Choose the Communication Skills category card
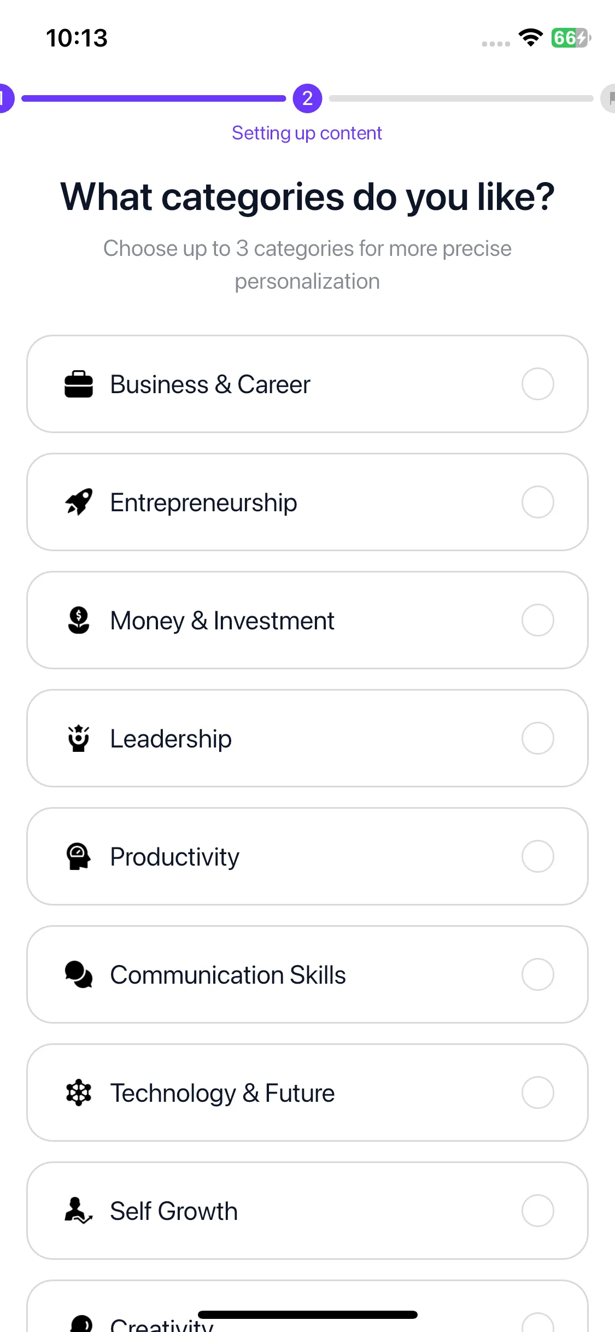The image size is (615, 1332). point(307,974)
